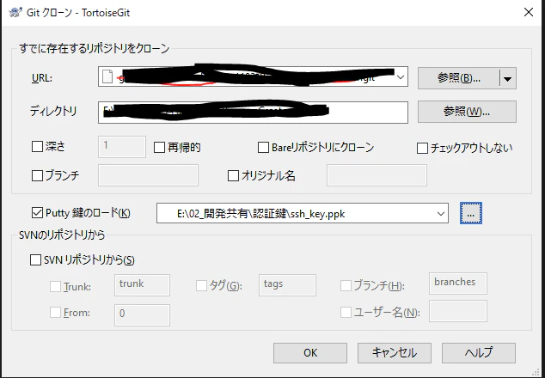Enable the オリジナル名 checkbox
Viewport: 545px width, 378px height.
[x=233, y=176]
